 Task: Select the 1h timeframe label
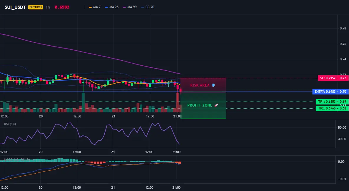pyautogui.click(x=48, y=7)
